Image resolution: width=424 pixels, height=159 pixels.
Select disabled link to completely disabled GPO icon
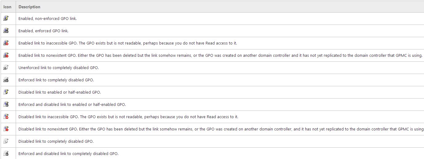point(6,141)
